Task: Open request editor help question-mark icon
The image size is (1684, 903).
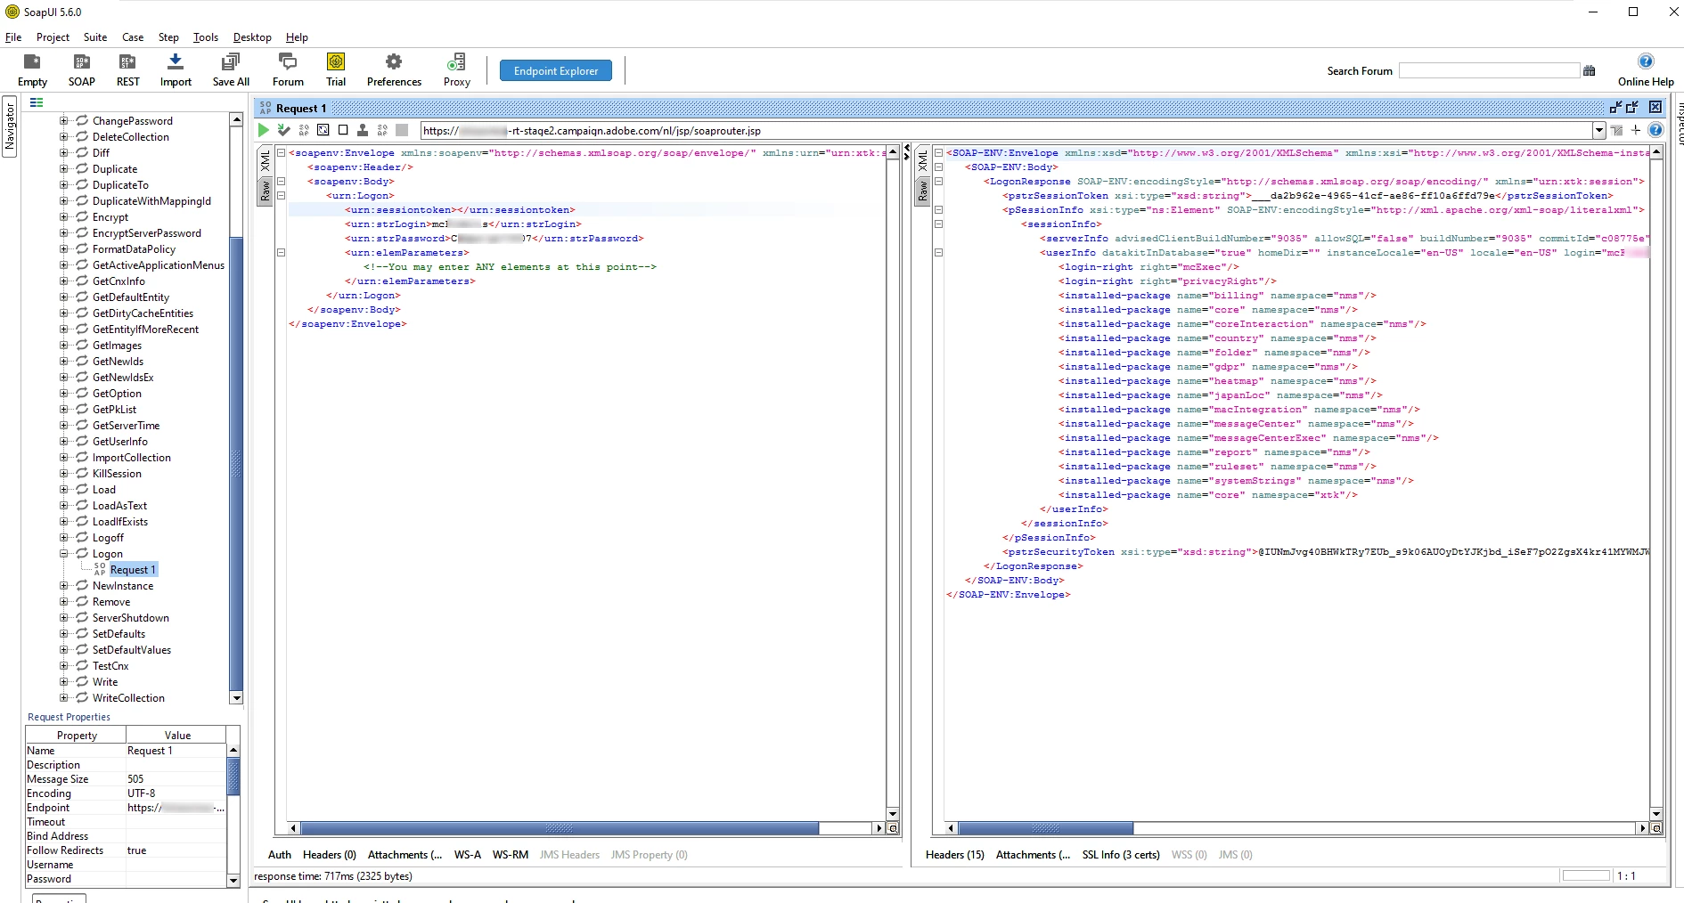Action: pos(1655,130)
